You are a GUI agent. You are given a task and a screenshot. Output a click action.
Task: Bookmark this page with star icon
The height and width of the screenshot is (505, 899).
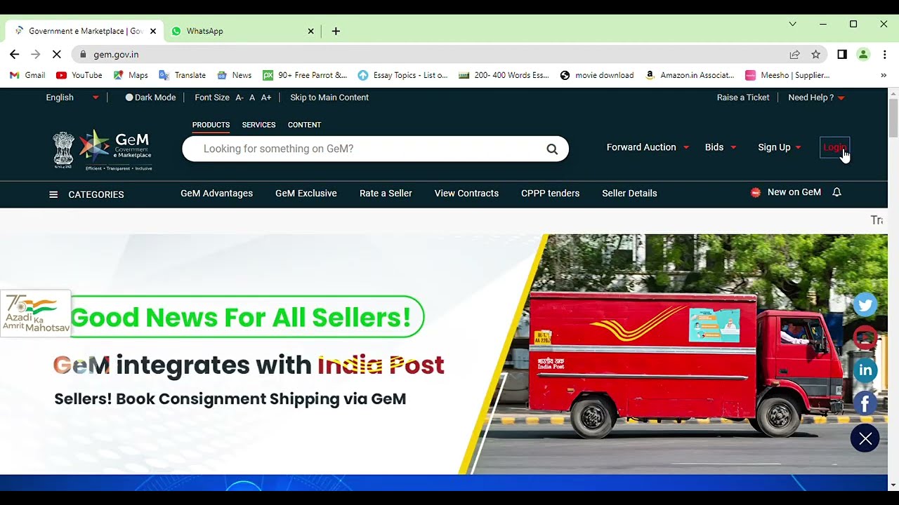pyautogui.click(x=815, y=54)
